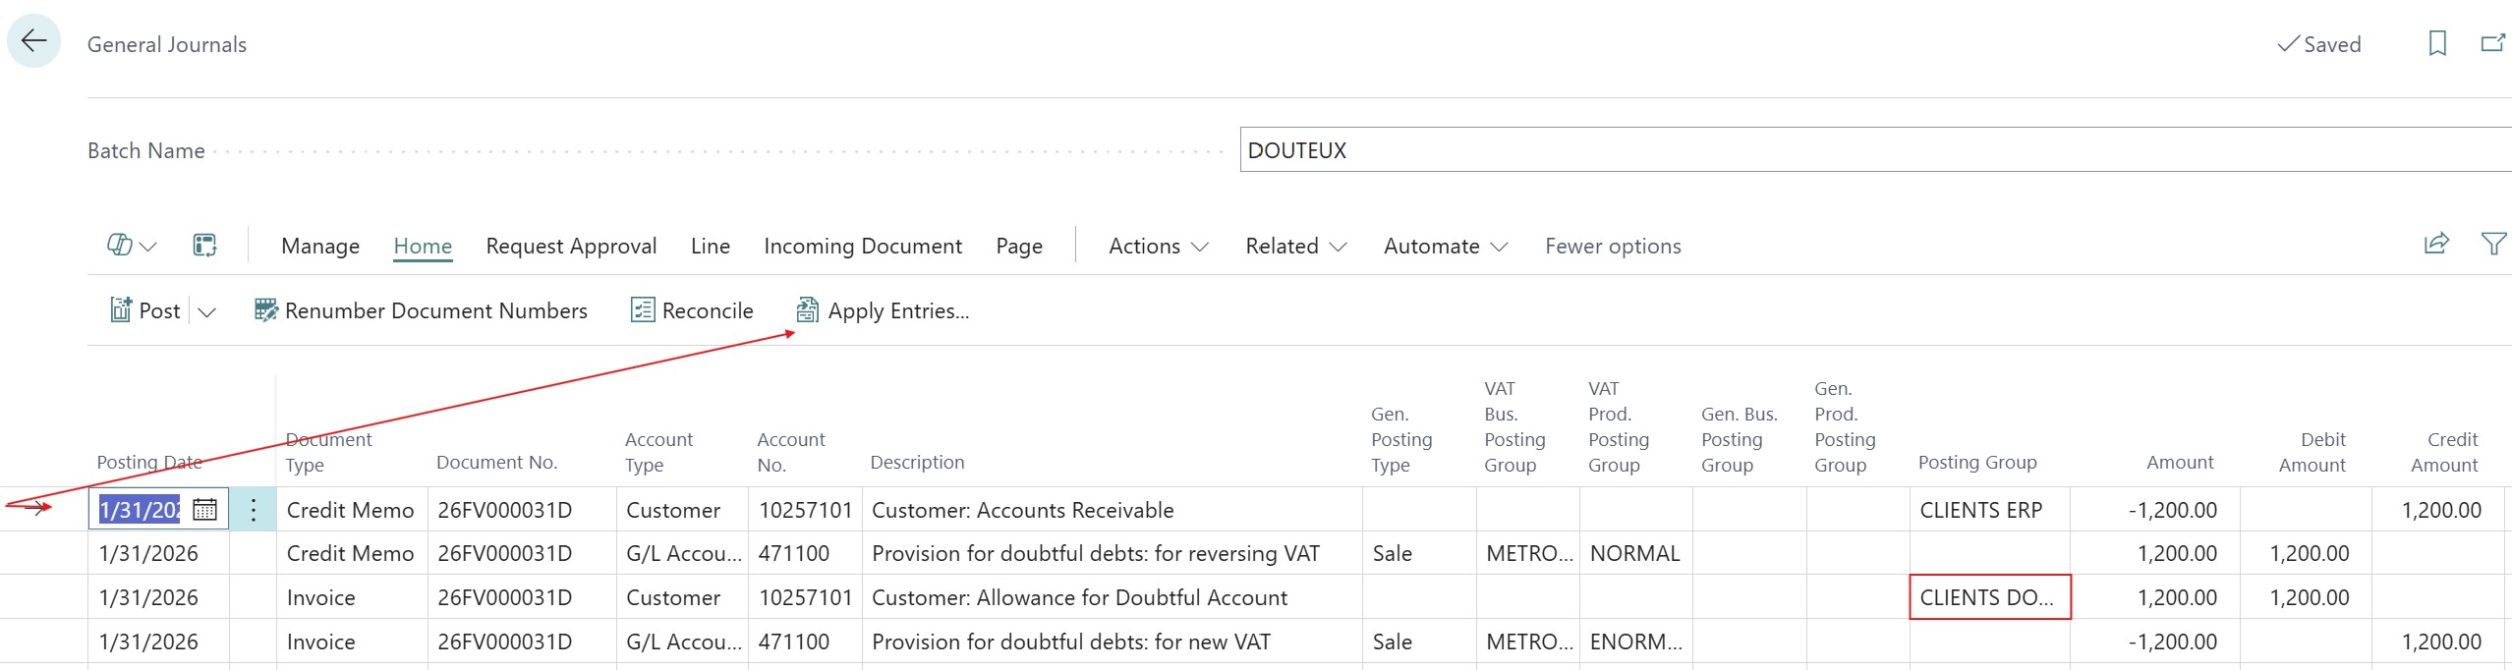This screenshot has height=670, width=2512.
Task: Open page in new window icon
Action: click(2492, 44)
